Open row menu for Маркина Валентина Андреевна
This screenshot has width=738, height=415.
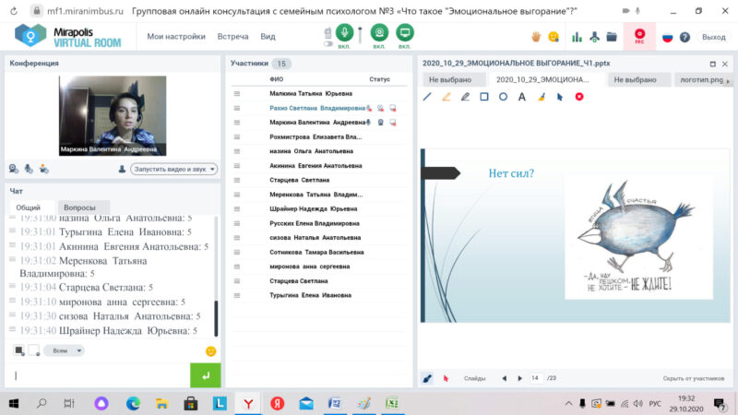[x=237, y=123]
